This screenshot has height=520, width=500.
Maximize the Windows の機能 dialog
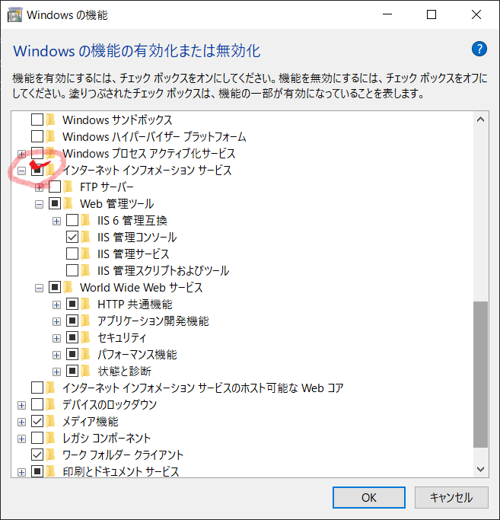click(432, 14)
